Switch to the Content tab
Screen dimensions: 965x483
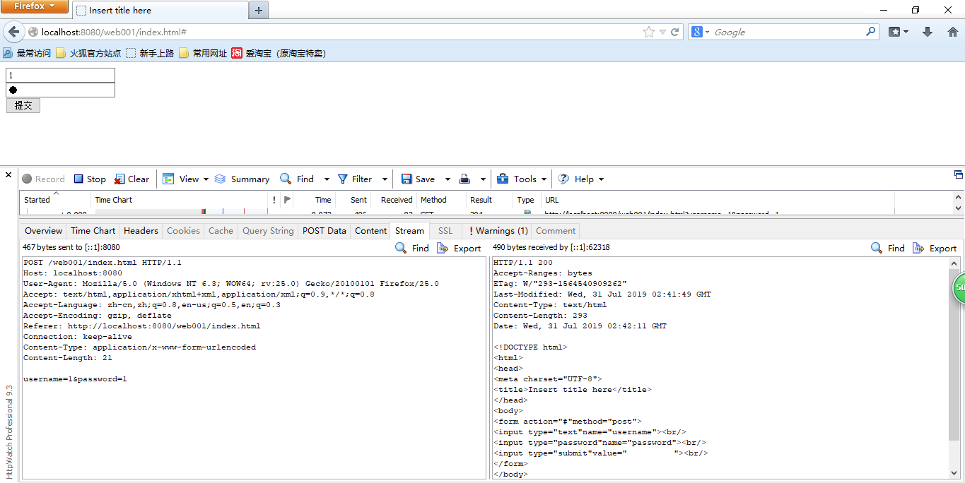click(x=370, y=231)
